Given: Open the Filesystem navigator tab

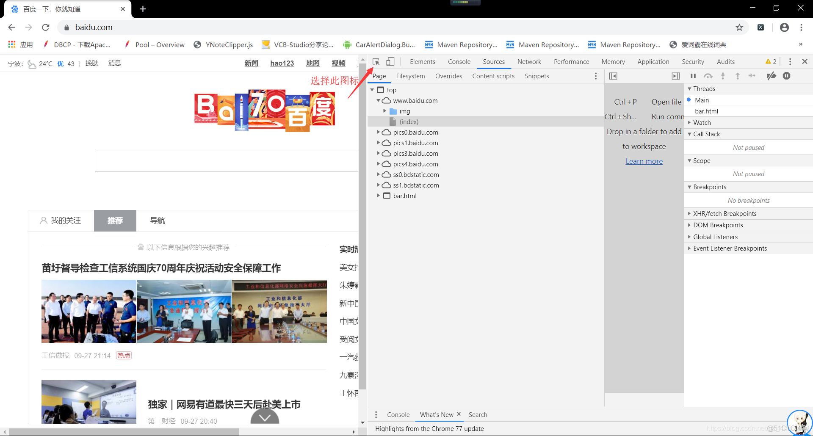Looking at the screenshot, I should pyautogui.click(x=410, y=76).
